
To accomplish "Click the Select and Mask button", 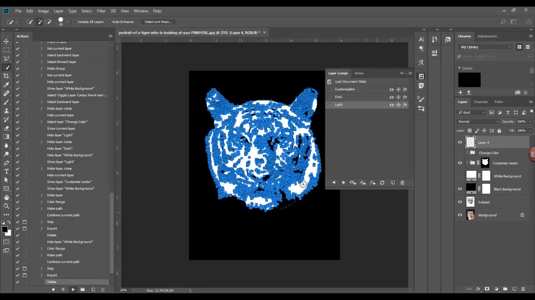I will pos(158,22).
